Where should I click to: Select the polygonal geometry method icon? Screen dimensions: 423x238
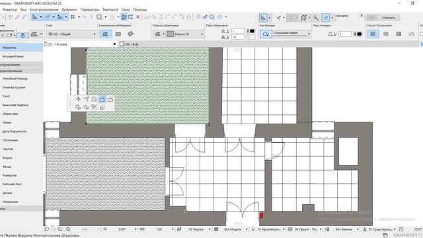(x=106, y=34)
